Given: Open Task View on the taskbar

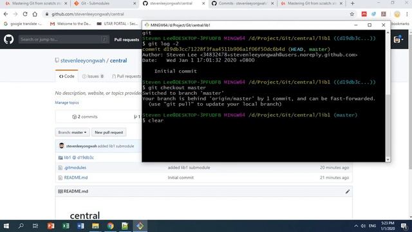Looking at the screenshot, I should pos(35,226).
